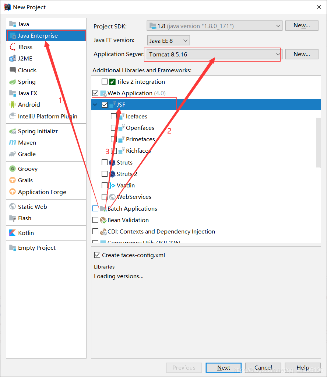Enable the Struts 2 checkbox

click(105, 174)
